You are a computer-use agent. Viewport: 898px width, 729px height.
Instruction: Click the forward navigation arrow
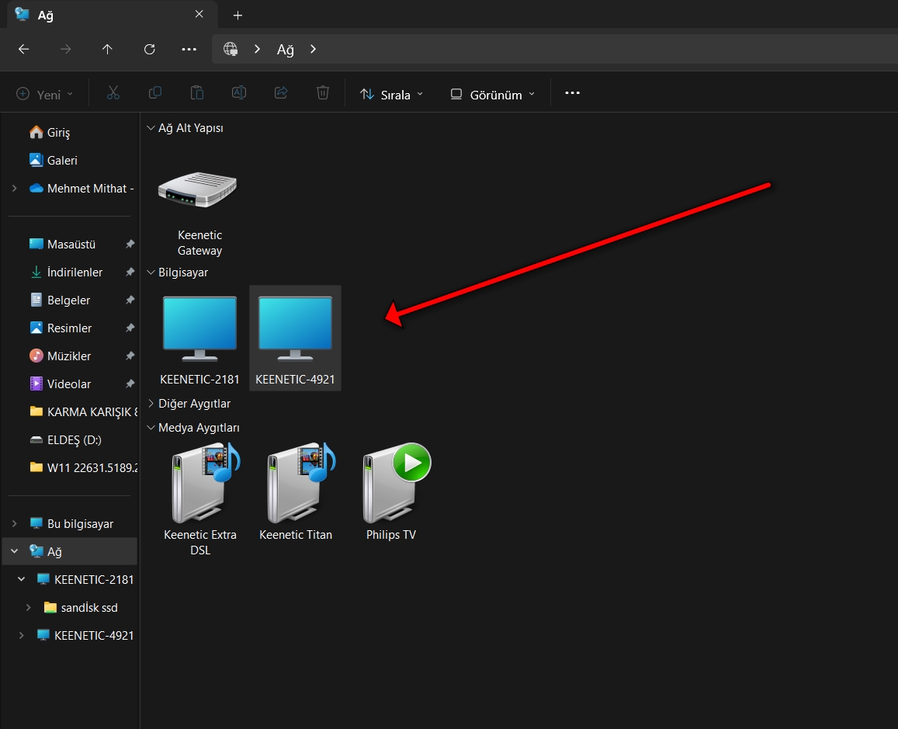click(66, 49)
